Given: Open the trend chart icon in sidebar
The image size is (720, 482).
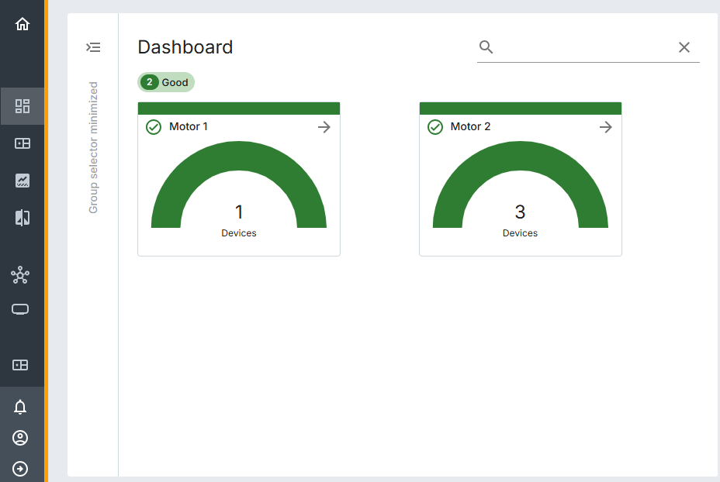Looking at the screenshot, I should (x=22, y=181).
